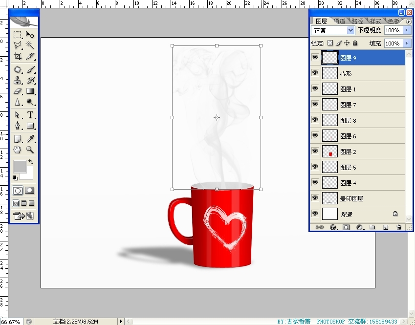Add a layer mask from panel bottom
415x325 pixels.
[x=346, y=227]
